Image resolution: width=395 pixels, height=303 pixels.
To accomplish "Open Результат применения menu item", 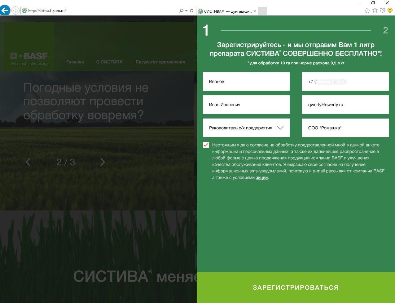I will tap(160, 62).
